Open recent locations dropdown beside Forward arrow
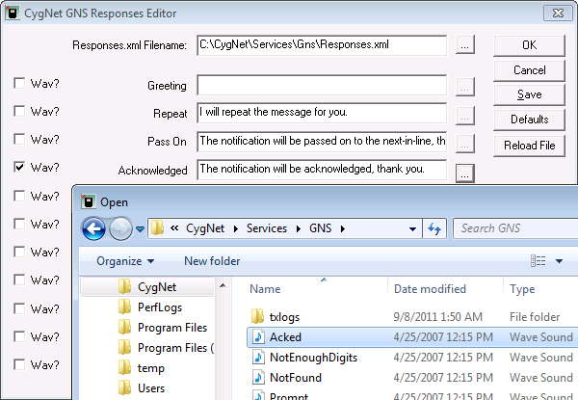Image resolution: width=578 pixels, height=400 pixels. pos(140,229)
